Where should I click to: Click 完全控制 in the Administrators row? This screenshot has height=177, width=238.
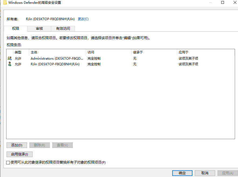pos(94,58)
